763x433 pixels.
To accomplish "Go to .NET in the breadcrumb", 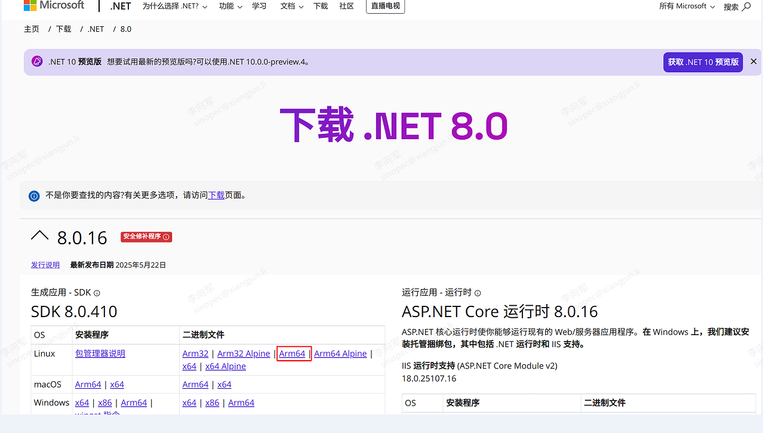I will point(96,29).
